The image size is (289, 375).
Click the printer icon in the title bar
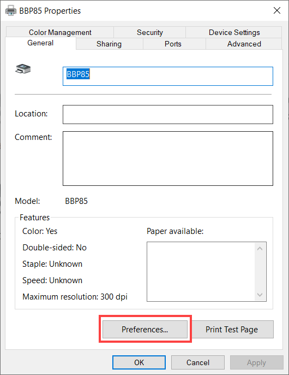[11, 10]
